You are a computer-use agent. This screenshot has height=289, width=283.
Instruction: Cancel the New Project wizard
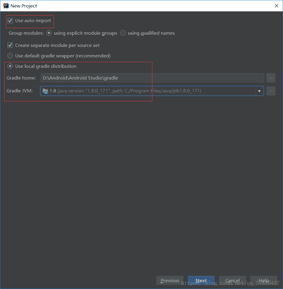click(232, 280)
